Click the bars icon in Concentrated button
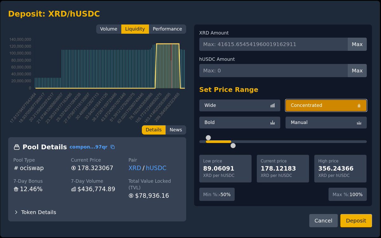This screenshot has height=238, width=381. click(x=359, y=106)
